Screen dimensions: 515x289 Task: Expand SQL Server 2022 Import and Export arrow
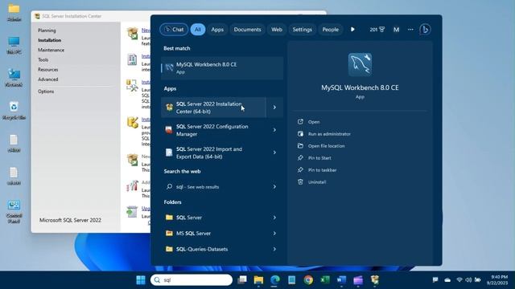tap(274, 153)
